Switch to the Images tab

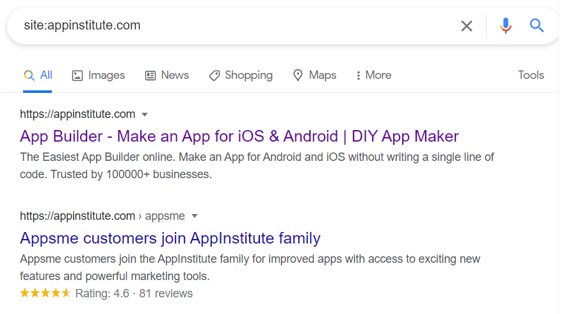(98, 75)
